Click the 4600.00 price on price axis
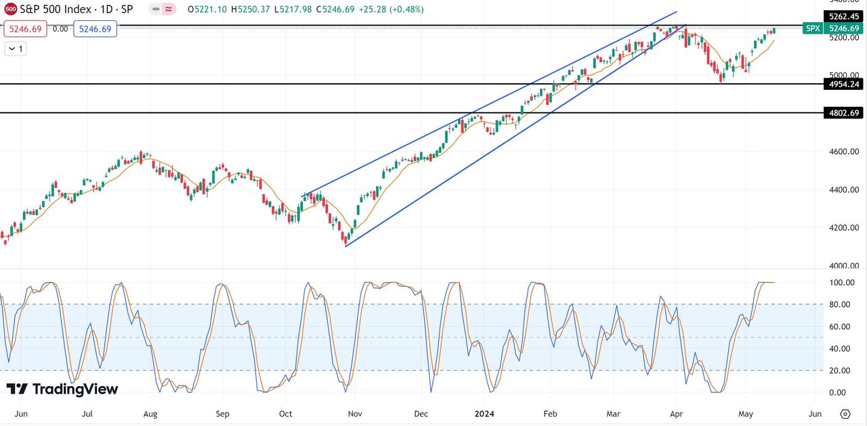This screenshot has width=867, height=426. pyautogui.click(x=843, y=151)
